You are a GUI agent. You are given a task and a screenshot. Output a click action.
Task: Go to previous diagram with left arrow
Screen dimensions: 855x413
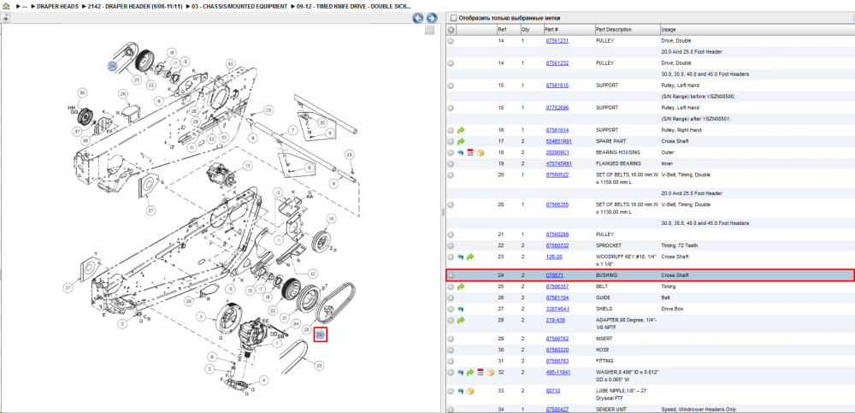click(x=418, y=18)
